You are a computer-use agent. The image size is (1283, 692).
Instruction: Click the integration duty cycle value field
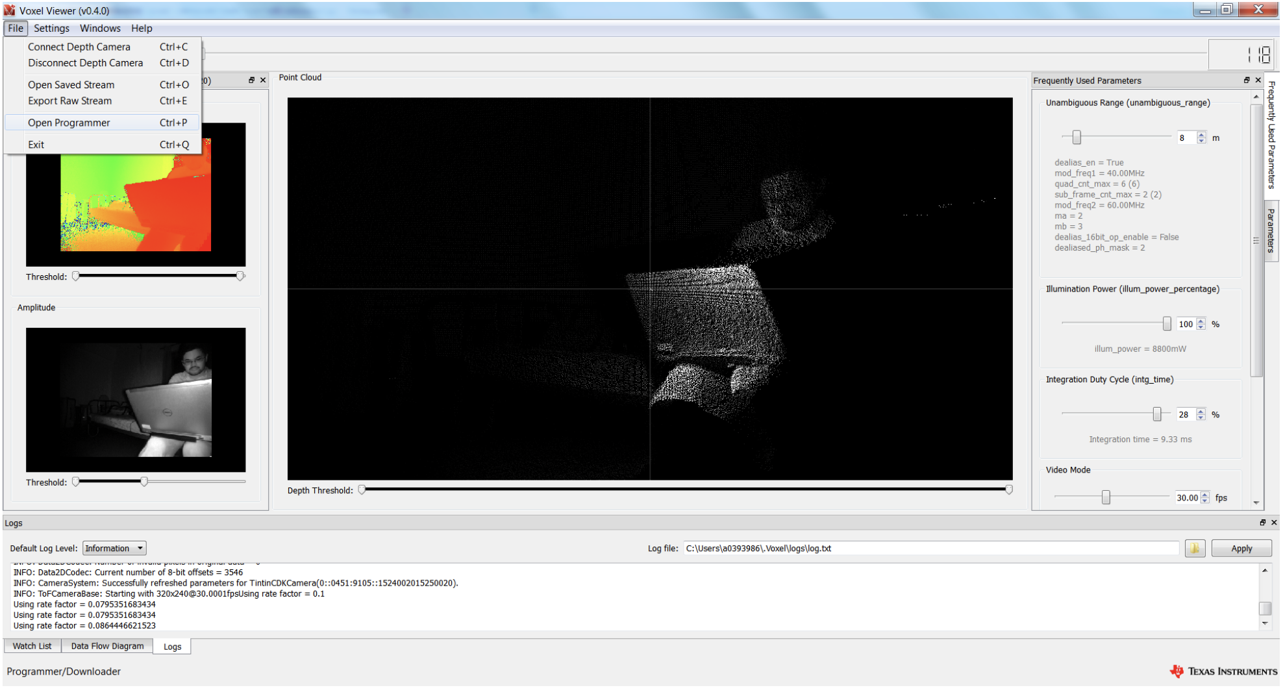[1186, 414]
